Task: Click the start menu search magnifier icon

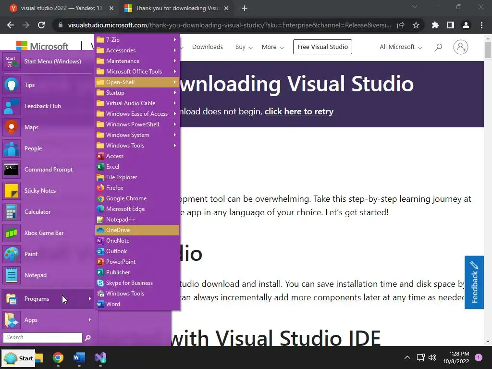Action: (x=88, y=338)
